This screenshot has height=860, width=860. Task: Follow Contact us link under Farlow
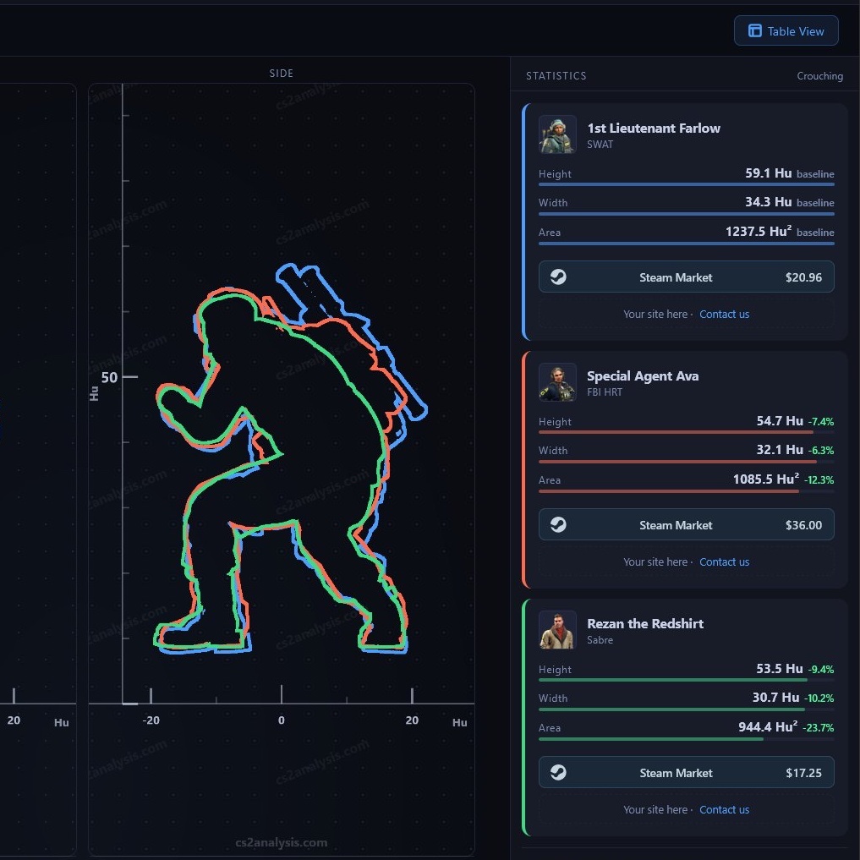724,315
